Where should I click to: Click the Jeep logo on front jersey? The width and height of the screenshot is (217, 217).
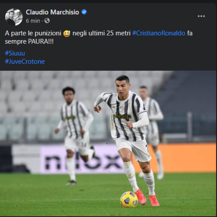coord(123,116)
